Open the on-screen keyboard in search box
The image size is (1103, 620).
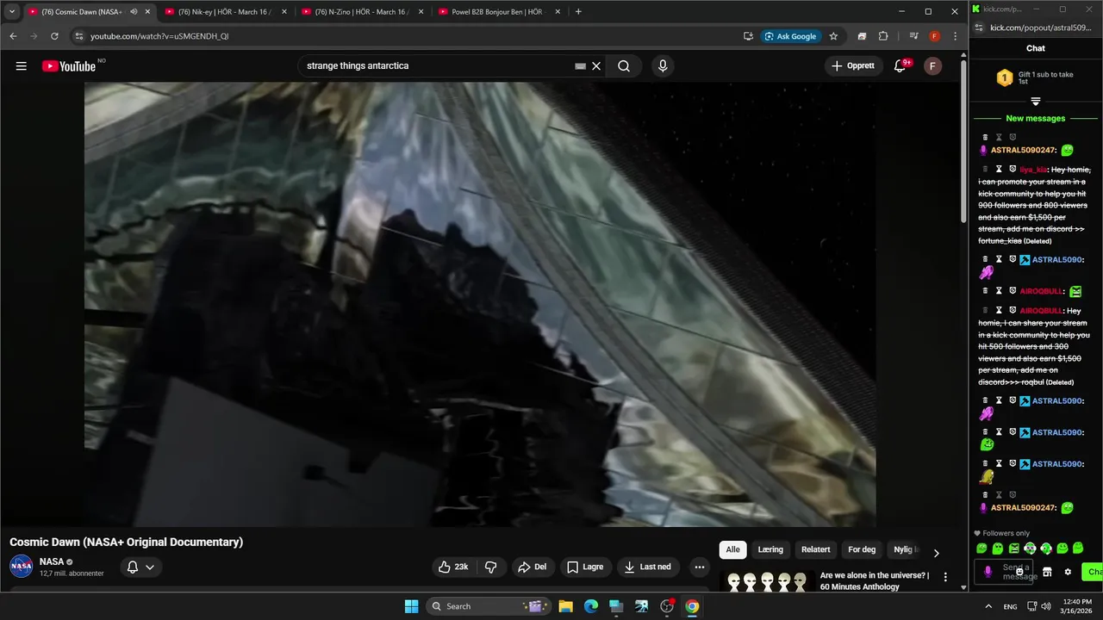pyautogui.click(x=580, y=66)
